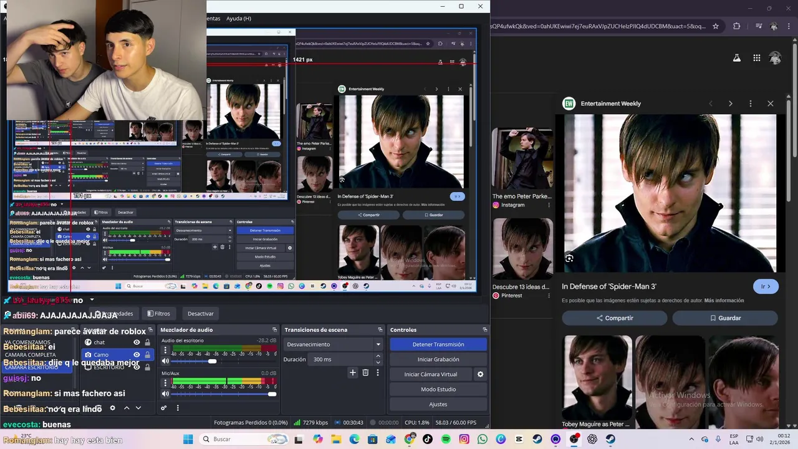Screen dimensions: 798x449
Task: Click Iniciar Grabación button
Action: (x=438, y=359)
